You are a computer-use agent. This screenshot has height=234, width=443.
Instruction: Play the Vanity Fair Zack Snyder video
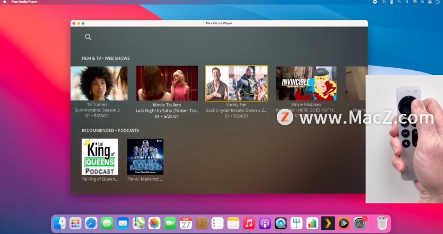(x=236, y=84)
